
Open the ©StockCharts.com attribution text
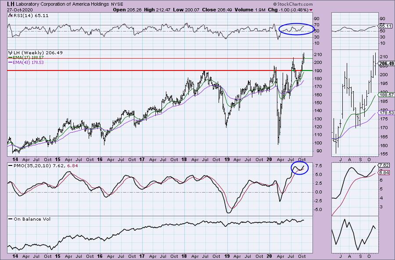tap(293, 4)
